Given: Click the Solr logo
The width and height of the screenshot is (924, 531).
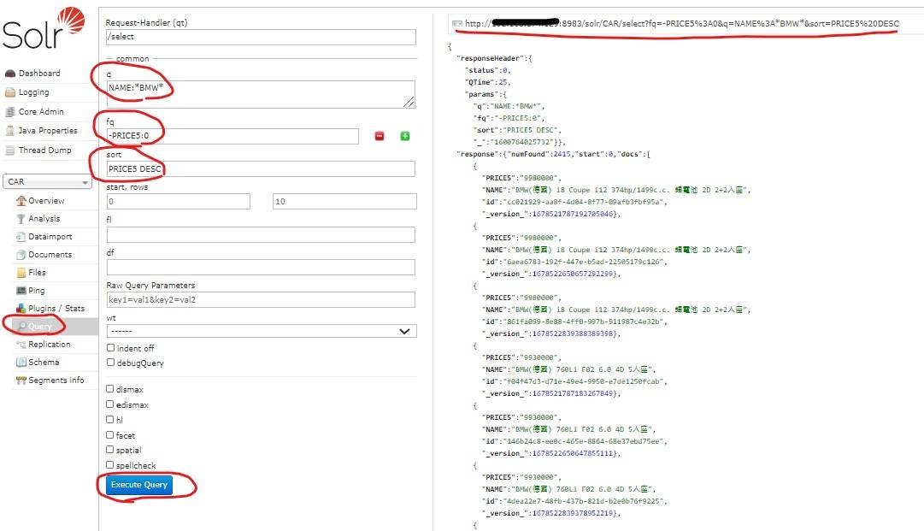Looking at the screenshot, I should click(x=44, y=28).
